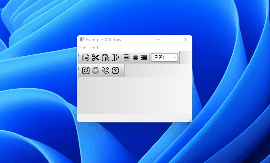The height and width of the screenshot is (163, 270).
Task: Open the (글꼴) font combo box
Action: 164,57
